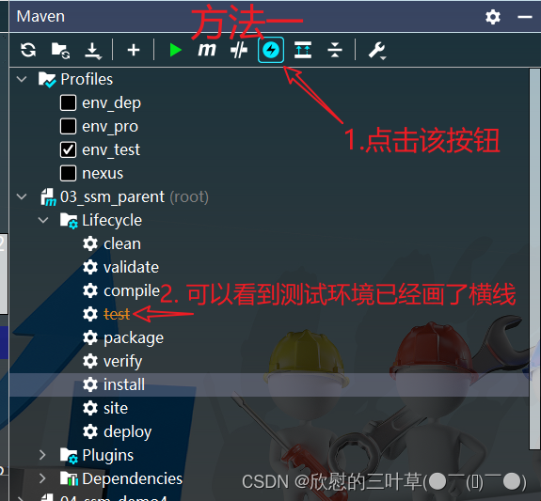Collapse the 03_ssm_parent project node
The width and height of the screenshot is (541, 501).
click(22, 196)
